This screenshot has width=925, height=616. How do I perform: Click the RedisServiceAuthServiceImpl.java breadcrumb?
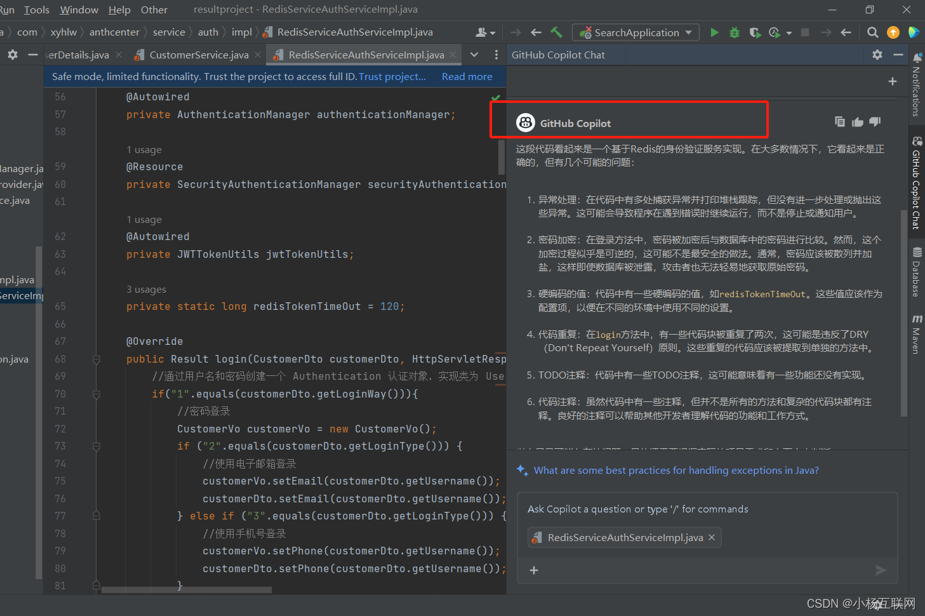coord(348,32)
